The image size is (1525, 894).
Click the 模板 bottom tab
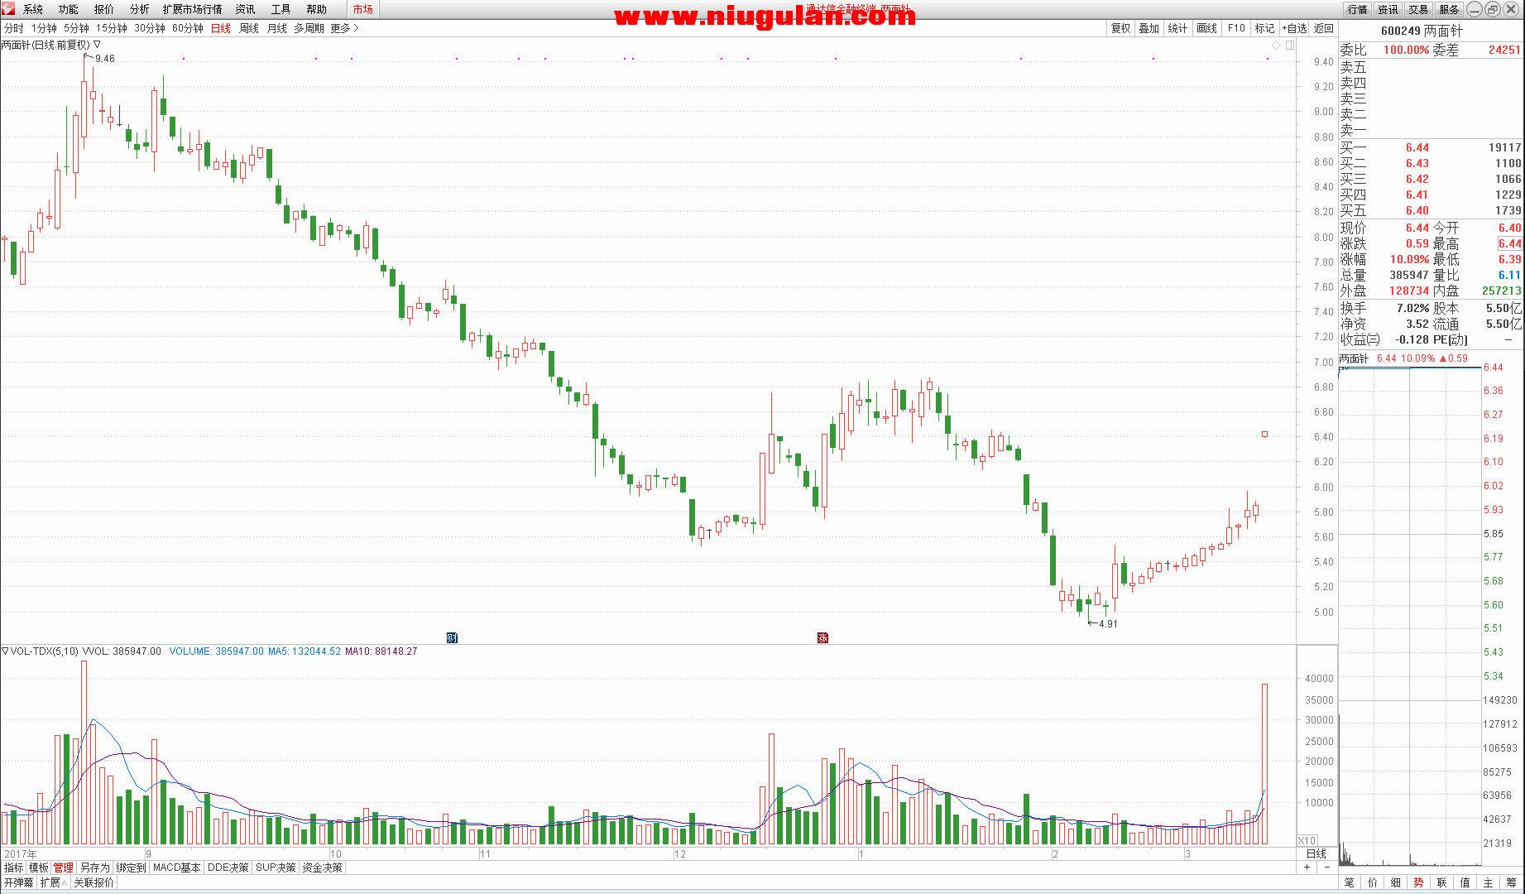[39, 868]
